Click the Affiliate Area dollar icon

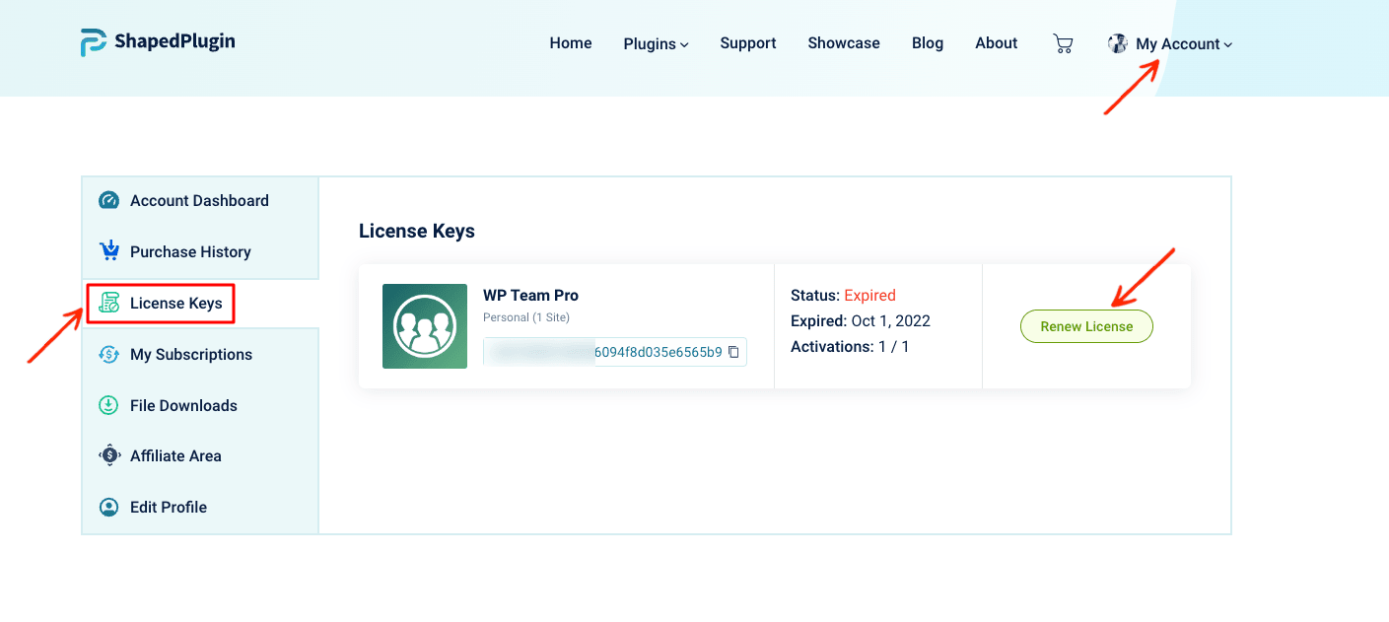click(x=108, y=455)
